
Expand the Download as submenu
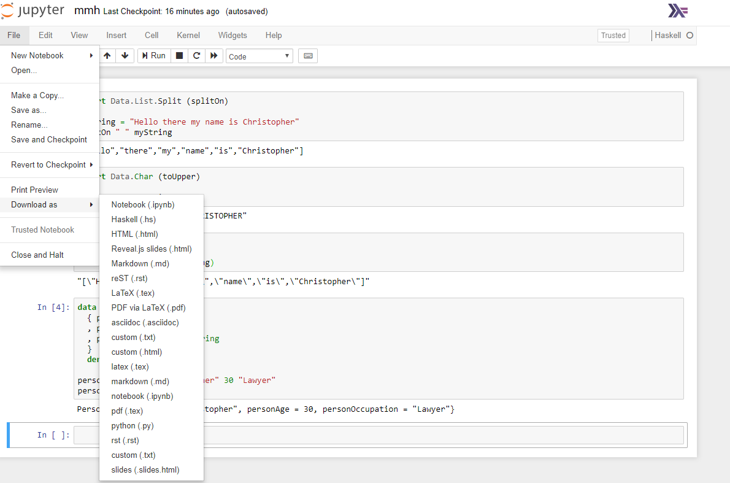point(50,205)
